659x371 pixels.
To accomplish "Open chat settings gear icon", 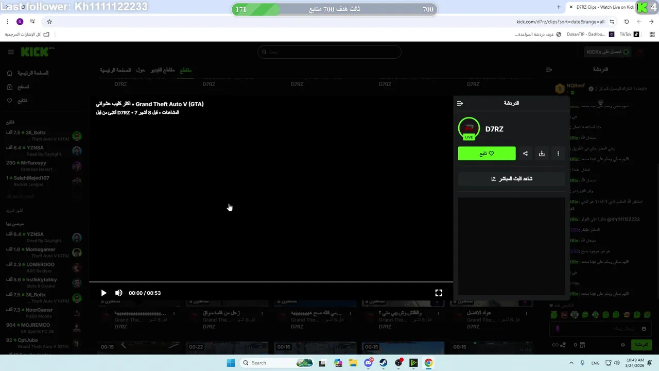I will click(623, 345).
